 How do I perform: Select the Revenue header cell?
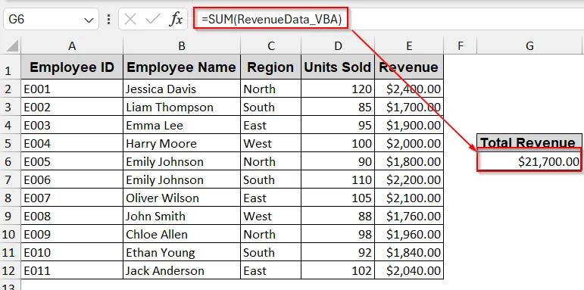(409, 67)
